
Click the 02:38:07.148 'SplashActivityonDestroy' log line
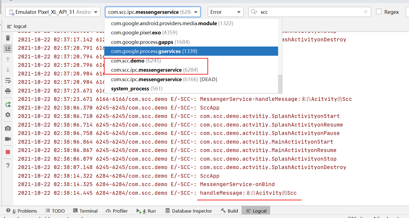[x=182, y=167]
